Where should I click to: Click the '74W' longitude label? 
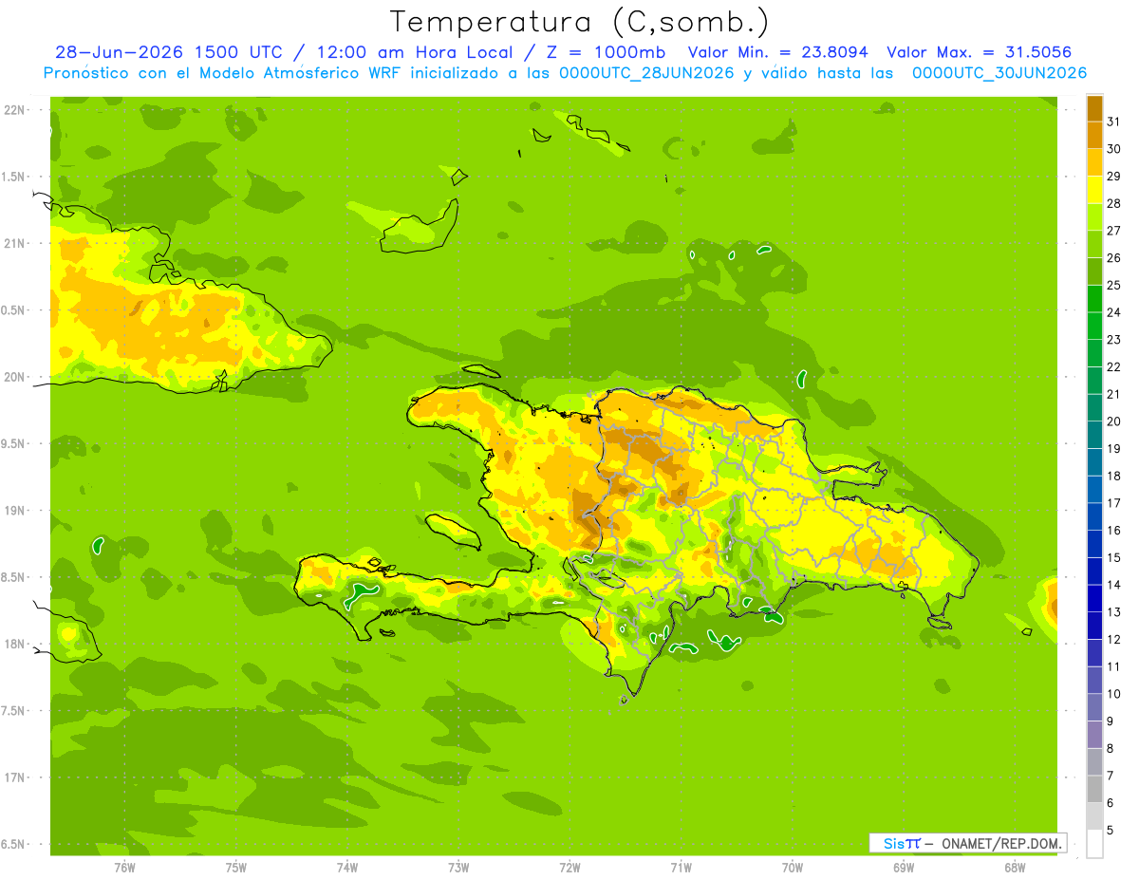click(x=347, y=868)
